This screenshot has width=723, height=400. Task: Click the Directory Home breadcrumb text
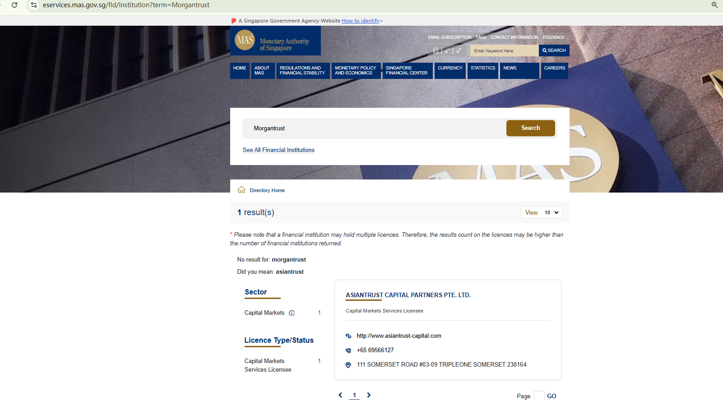(x=267, y=190)
